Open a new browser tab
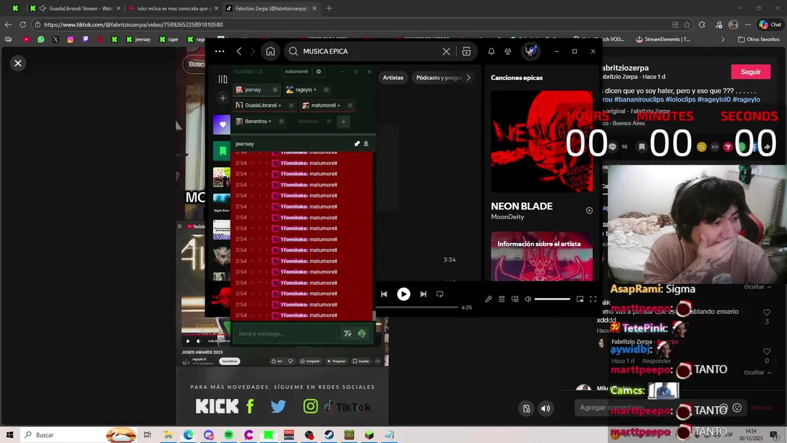The height and width of the screenshot is (443, 787). pyautogui.click(x=329, y=9)
